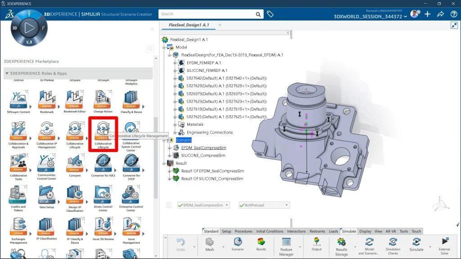Click the add new tab plus button
Image resolution: width=461 pixels, height=259 pixels.
(x=220, y=25)
